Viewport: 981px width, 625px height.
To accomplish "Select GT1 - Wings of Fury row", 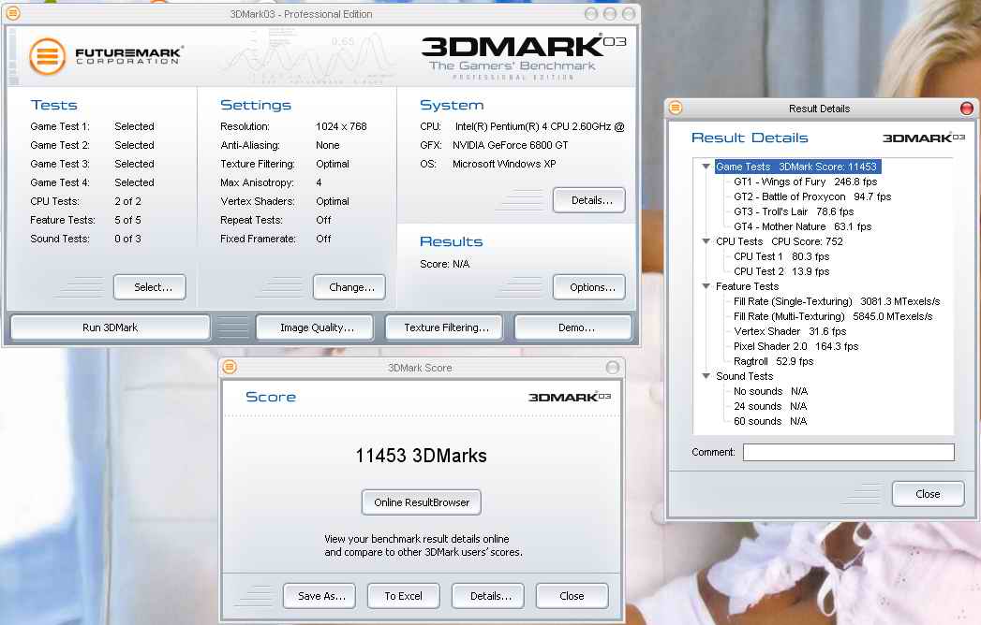I will (805, 182).
